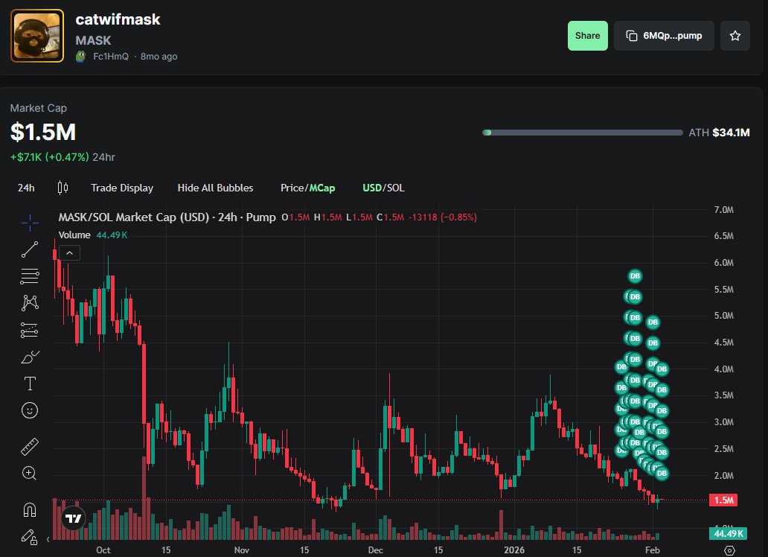Select the Brush drawing tool

[x=30, y=357]
